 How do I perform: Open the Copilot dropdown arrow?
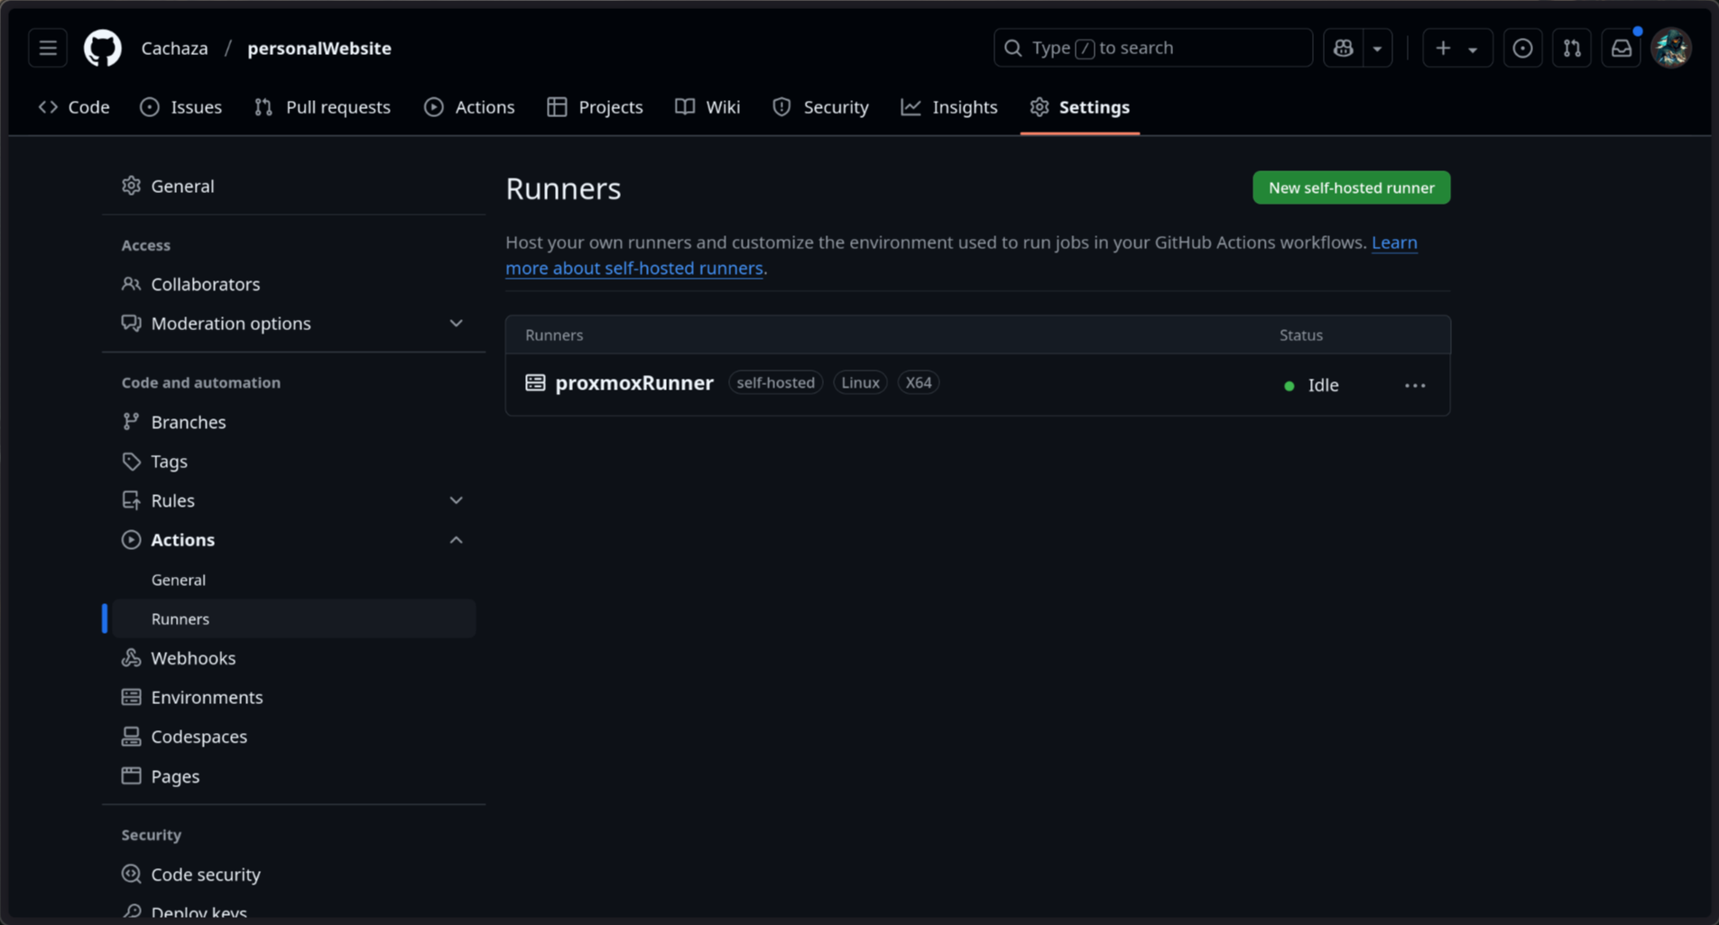(x=1377, y=48)
